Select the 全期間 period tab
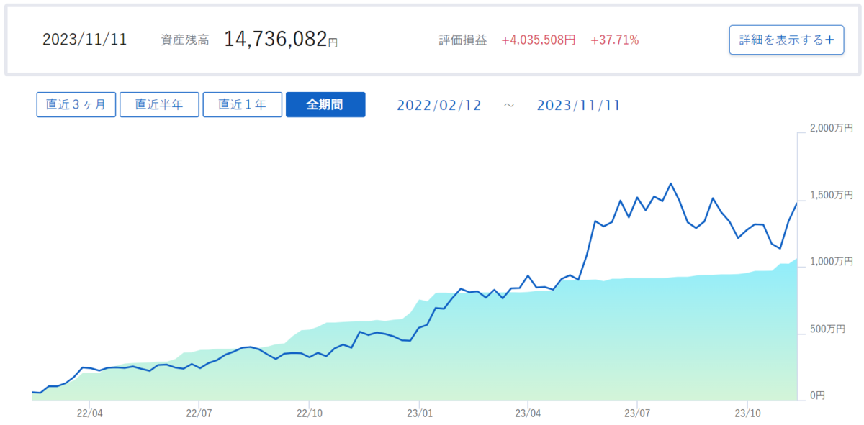This screenshot has height=425, width=864. click(x=325, y=104)
